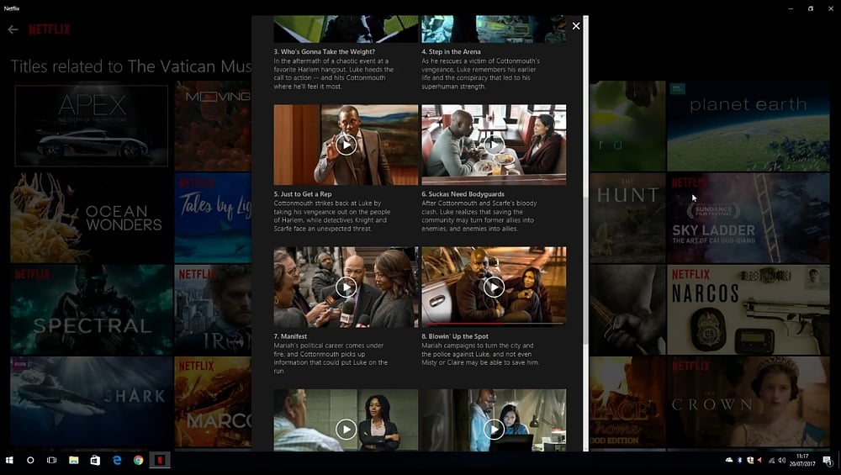The image size is (841, 475).
Task: Play the episode showing woman with crossed arms
Action: [346, 429]
